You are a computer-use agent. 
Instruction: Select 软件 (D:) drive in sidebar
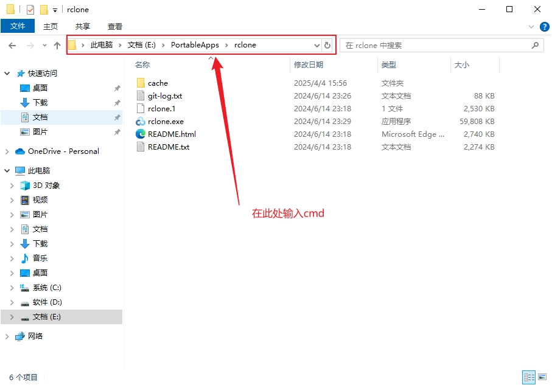pyautogui.click(x=47, y=302)
